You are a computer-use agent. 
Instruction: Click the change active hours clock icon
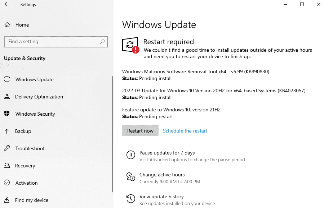tap(131, 177)
